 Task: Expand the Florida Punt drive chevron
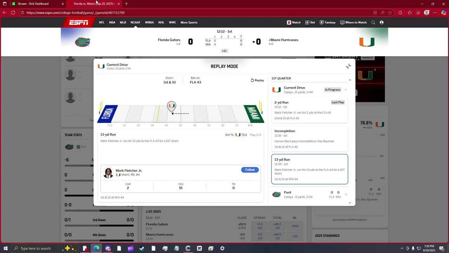346,194
